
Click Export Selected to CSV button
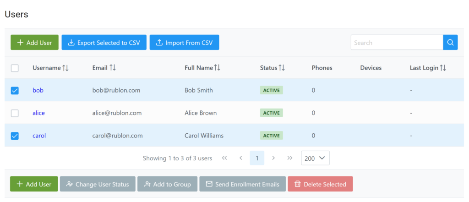click(x=104, y=43)
